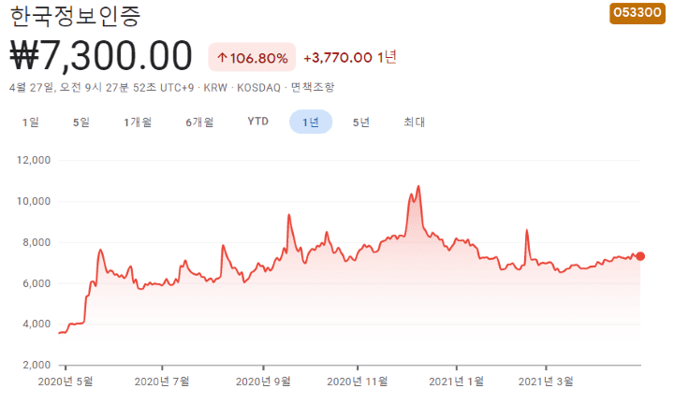
Task: Open the 면책조항 disclaimer link
Action: pos(313,88)
